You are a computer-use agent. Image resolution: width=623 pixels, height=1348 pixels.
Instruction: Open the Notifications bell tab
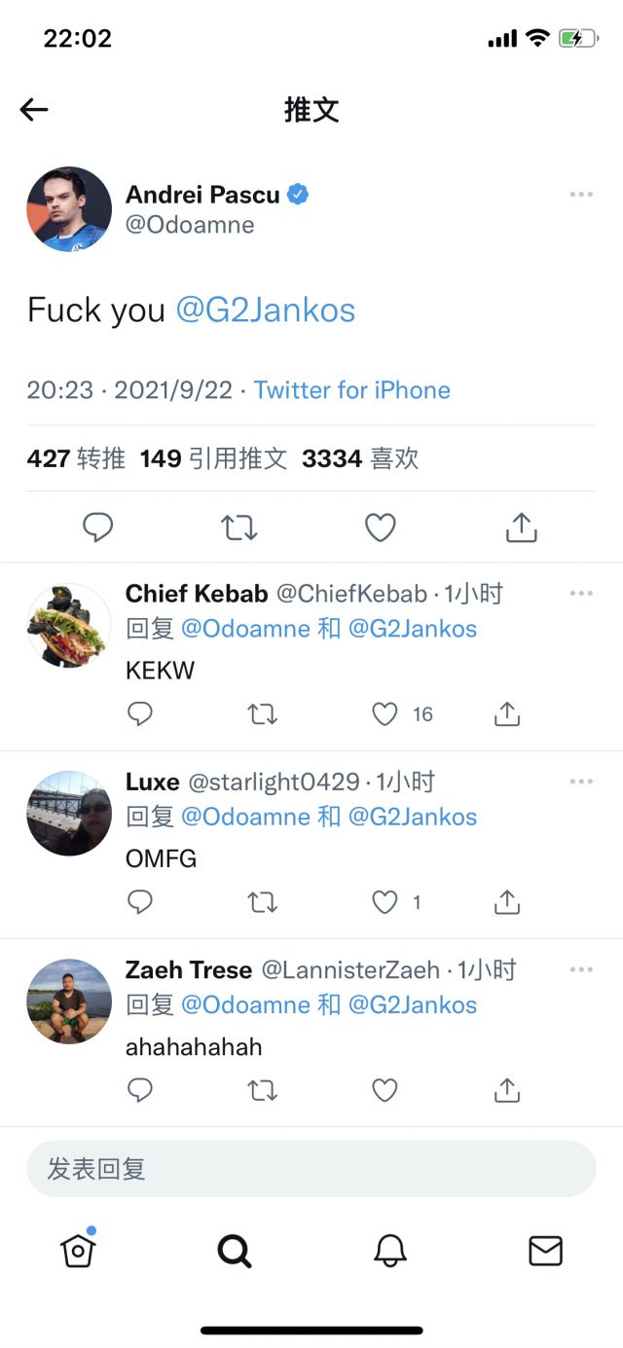[x=390, y=1251]
